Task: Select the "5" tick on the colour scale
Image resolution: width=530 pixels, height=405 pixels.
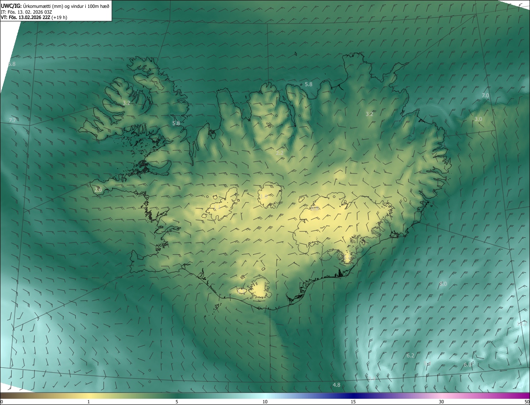Action: point(177,402)
